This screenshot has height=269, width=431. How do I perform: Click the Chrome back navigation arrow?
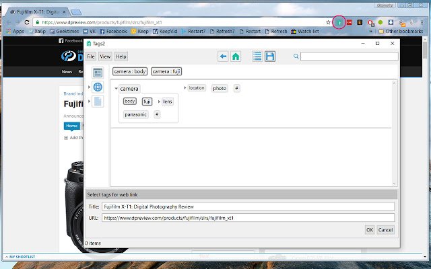tap(9, 22)
